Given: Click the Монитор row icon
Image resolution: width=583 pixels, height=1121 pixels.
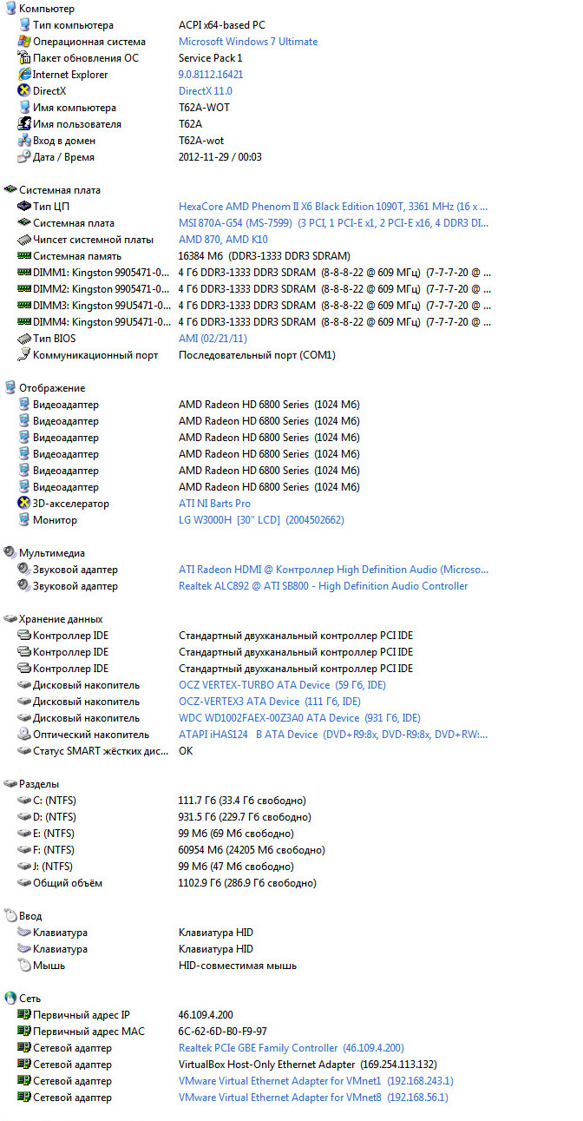Looking at the screenshot, I should (24, 520).
